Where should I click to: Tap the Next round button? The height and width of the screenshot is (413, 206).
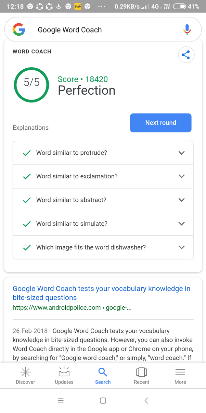click(160, 123)
